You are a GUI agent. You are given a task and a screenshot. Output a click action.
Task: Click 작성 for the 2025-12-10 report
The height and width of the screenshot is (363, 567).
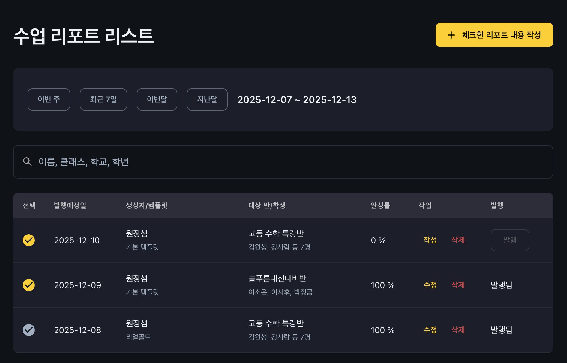pyautogui.click(x=430, y=240)
